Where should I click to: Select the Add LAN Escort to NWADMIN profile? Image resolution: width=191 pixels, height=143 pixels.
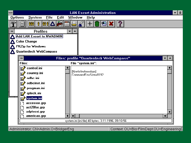pos(39,36)
